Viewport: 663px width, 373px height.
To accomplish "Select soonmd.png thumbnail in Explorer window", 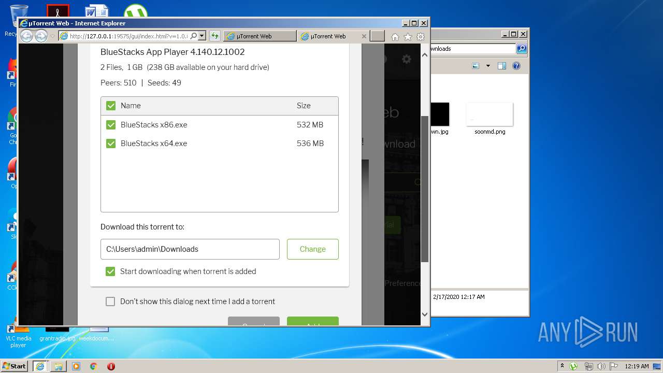I will click(489, 114).
